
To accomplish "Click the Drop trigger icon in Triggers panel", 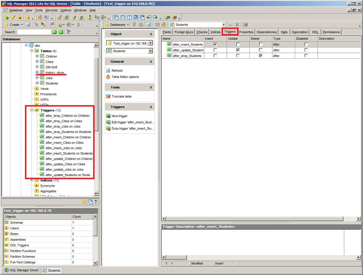I will click(x=108, y=129).
